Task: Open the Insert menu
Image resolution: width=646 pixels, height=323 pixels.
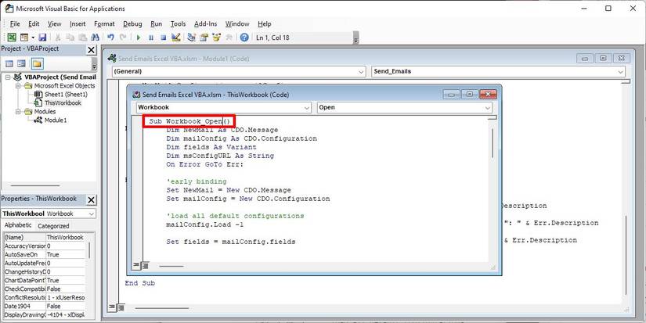Action: coord(78,24)
